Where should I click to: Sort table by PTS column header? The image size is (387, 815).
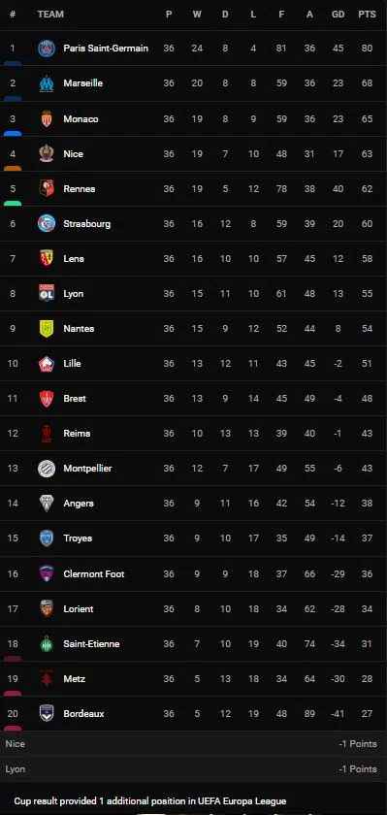click(x=367, y=14)
